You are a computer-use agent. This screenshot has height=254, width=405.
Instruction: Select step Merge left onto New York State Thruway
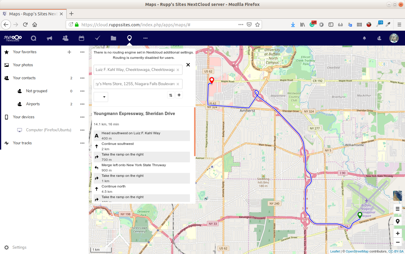tap(142, 168)
